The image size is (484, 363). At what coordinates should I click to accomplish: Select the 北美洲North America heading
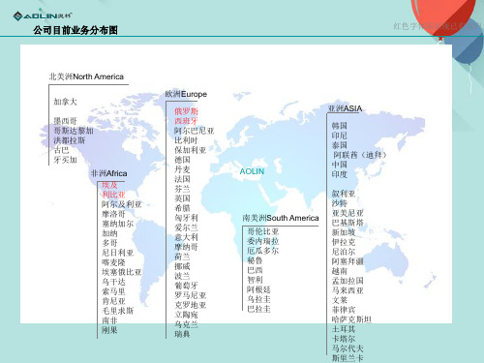point(86,76)
